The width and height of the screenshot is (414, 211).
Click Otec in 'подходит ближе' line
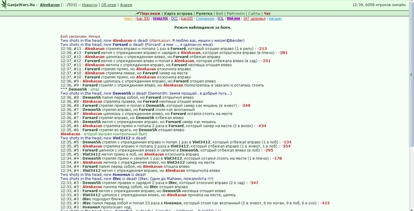click(87, 199)
